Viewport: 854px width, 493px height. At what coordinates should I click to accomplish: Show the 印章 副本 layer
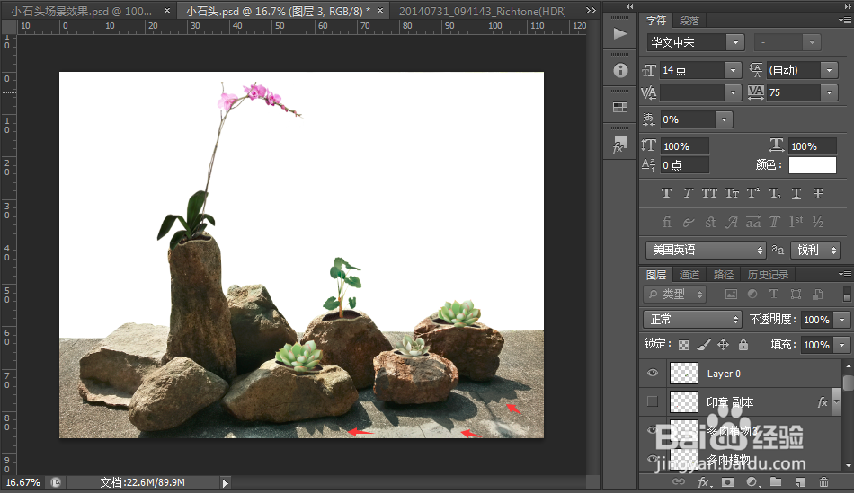coord(652,401)
